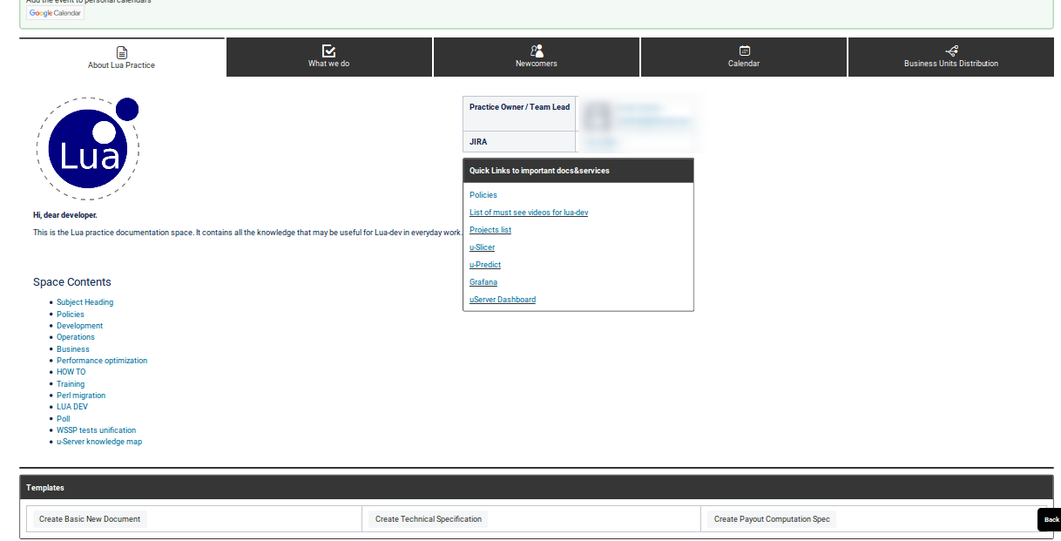
Task: Open the Operations page link
Action: (76, 337)
